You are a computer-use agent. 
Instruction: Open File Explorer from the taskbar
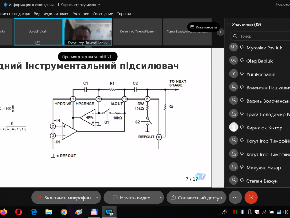pyautogui.click(x=49, y=211)
